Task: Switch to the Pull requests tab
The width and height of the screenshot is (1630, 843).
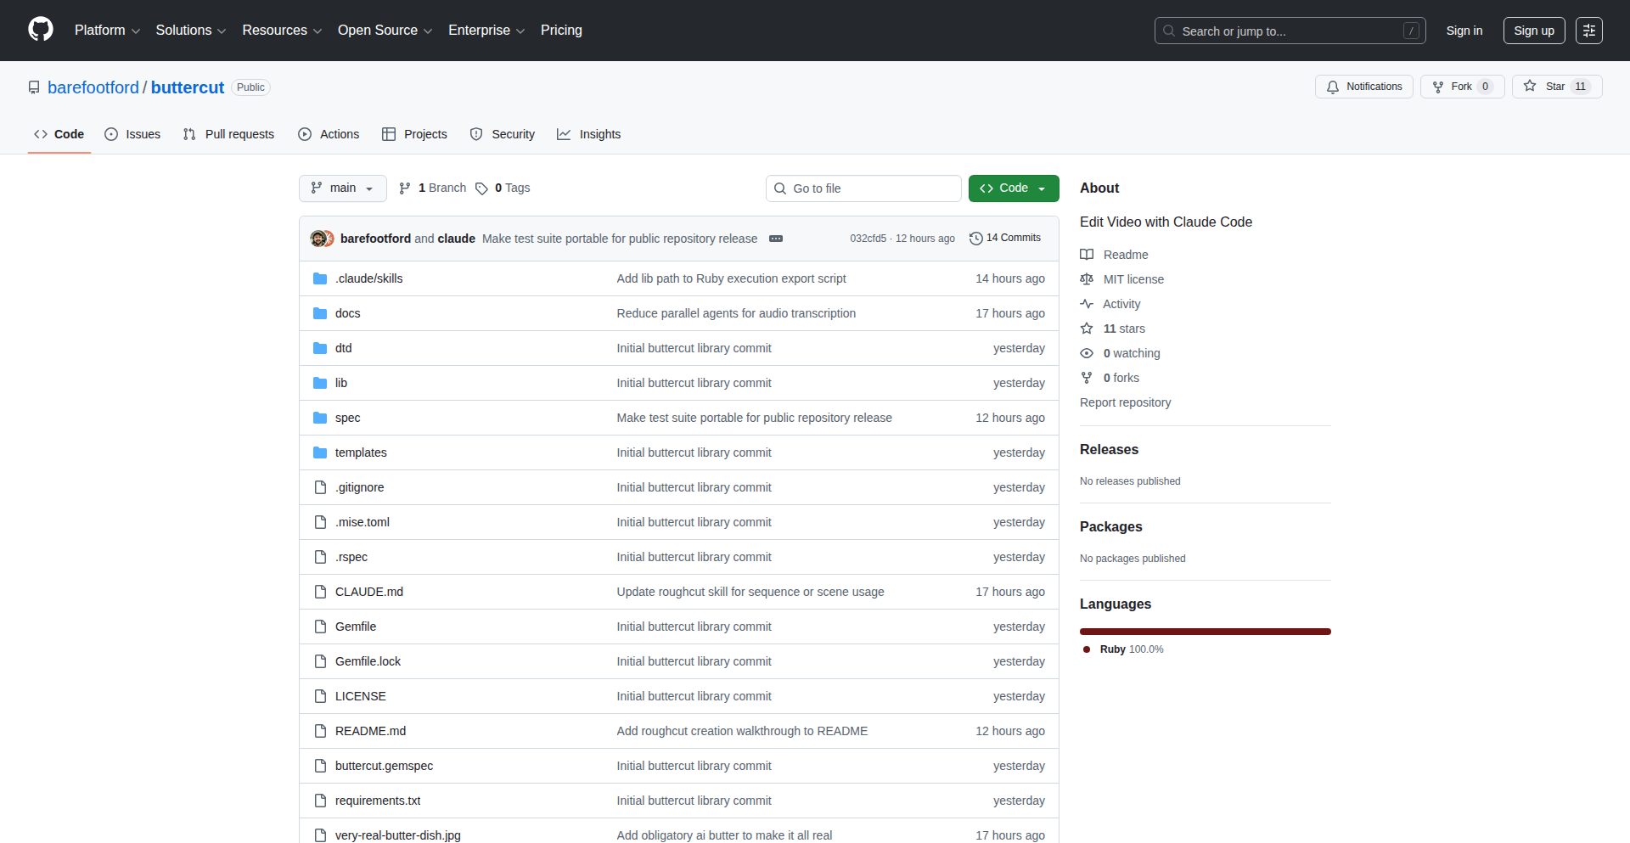Action: click(x=228, y=134)
